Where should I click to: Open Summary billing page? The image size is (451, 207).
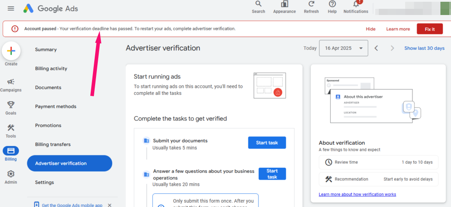click(x=46, y=49)
